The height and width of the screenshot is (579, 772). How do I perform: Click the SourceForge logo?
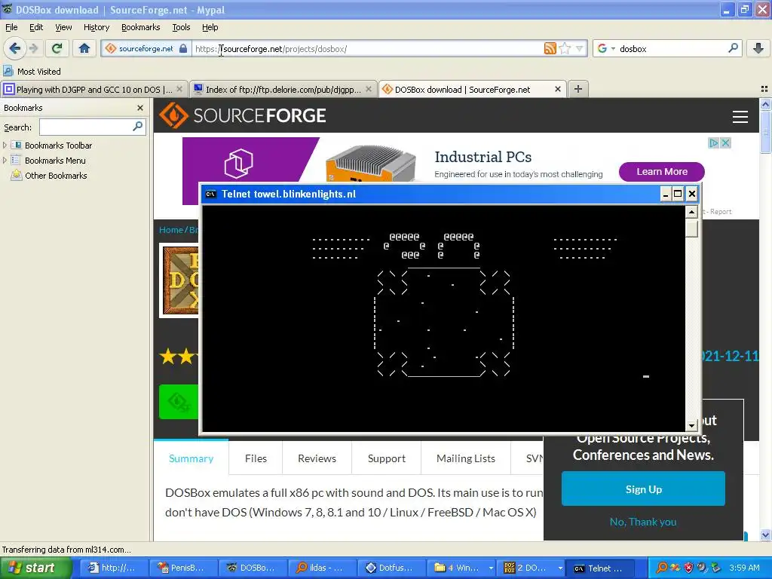(242, 115)
